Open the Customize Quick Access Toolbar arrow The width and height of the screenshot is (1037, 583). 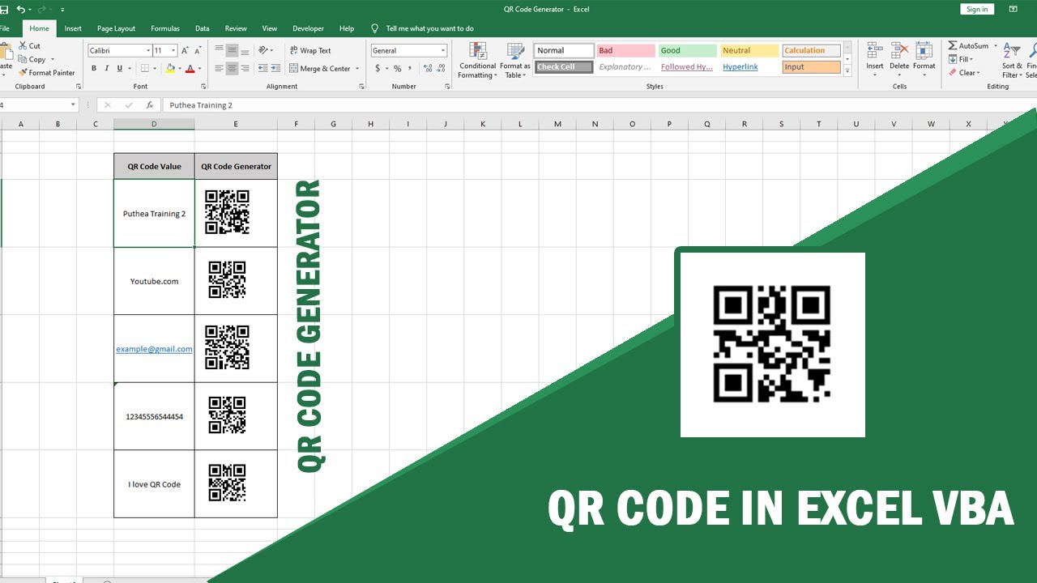pos(62,10)
